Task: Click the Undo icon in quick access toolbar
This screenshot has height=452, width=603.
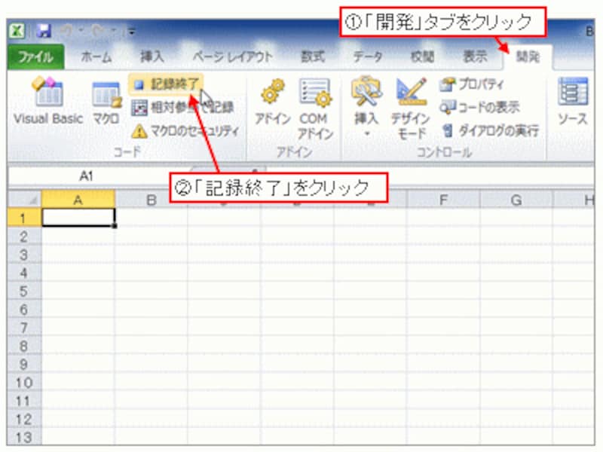Action: [67, 31]
